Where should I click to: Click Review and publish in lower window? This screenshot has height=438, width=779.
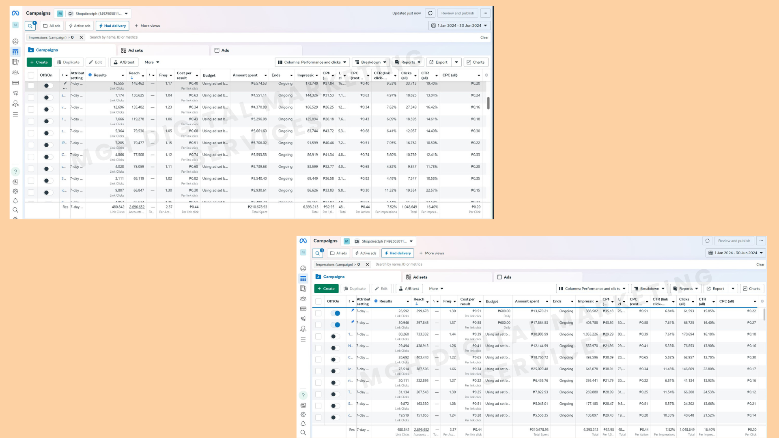click(734, 241)
